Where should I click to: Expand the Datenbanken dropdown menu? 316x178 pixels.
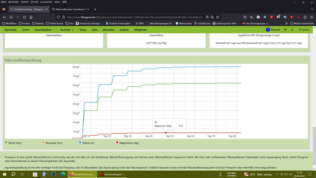(45, 30)
